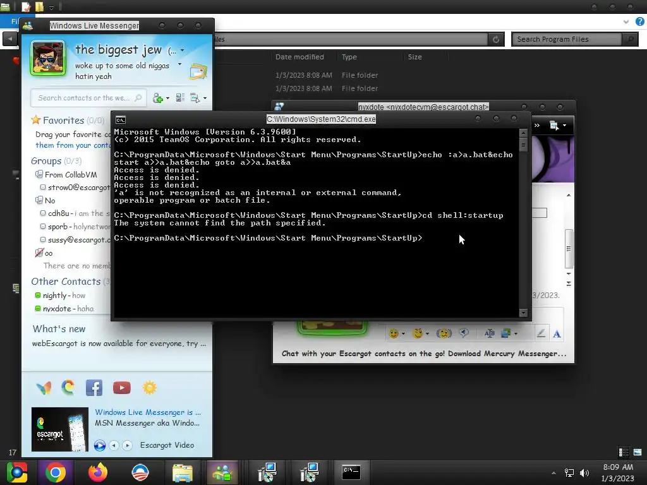Click the Messenger show menu icon

pyautogui.click(x=195, y=98)
